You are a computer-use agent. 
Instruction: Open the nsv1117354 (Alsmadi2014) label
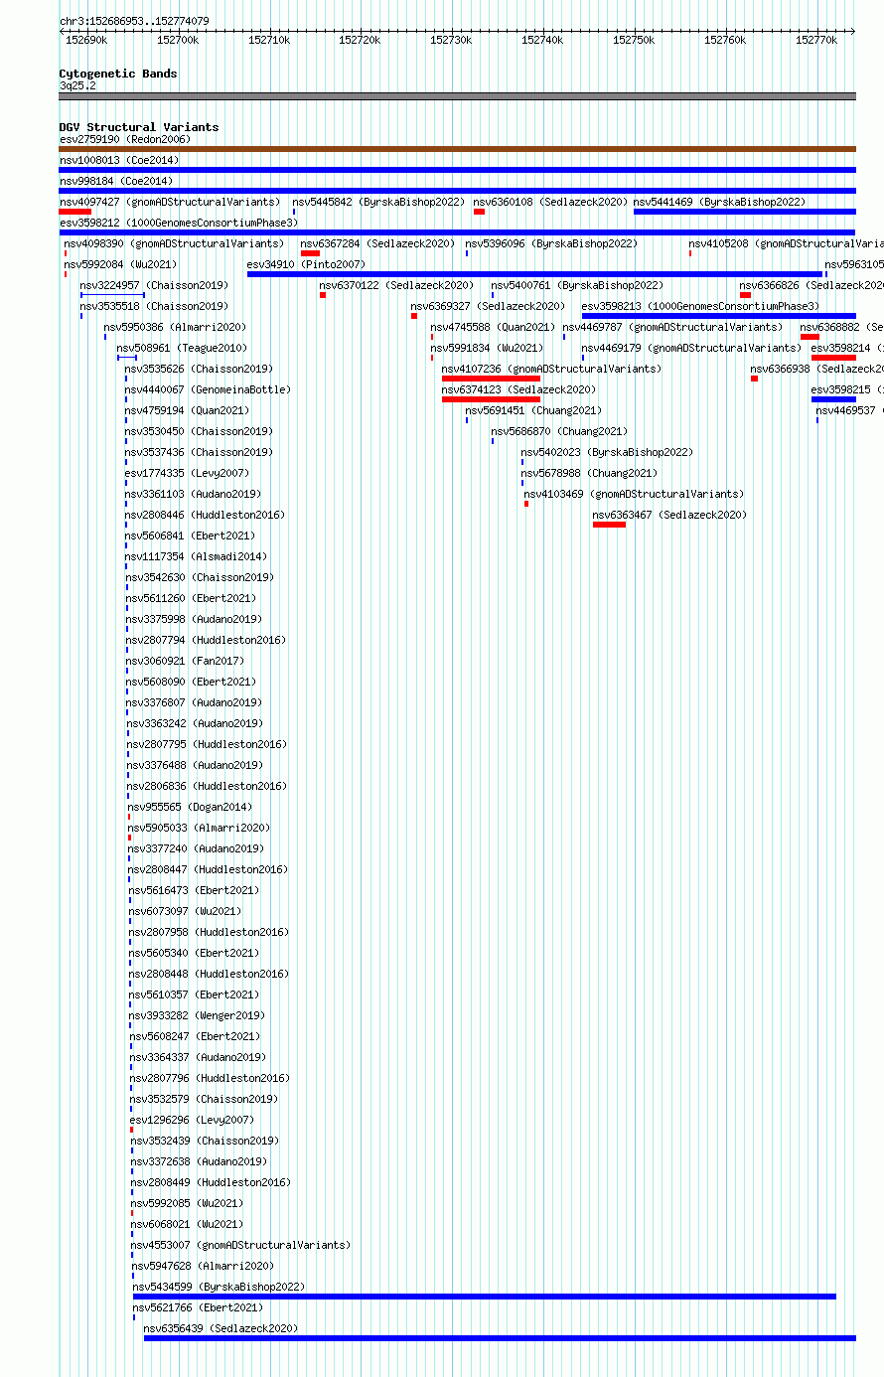(x=196, y=556)
